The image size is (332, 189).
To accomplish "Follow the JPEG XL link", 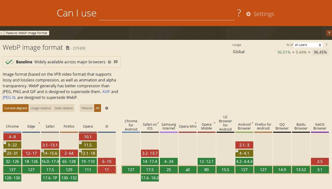I will 9,97.
